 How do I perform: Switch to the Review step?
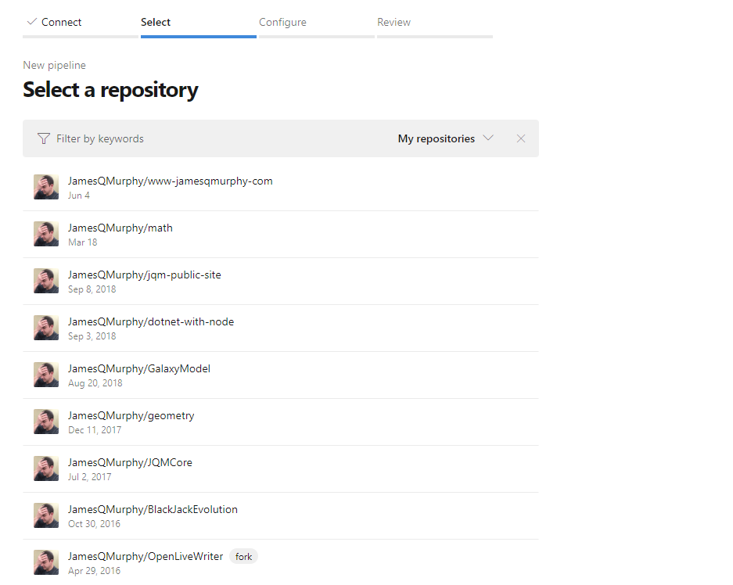[393, 22]
